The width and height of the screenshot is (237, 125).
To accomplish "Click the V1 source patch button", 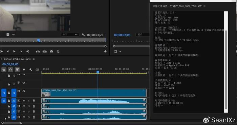I will point(4,93).
